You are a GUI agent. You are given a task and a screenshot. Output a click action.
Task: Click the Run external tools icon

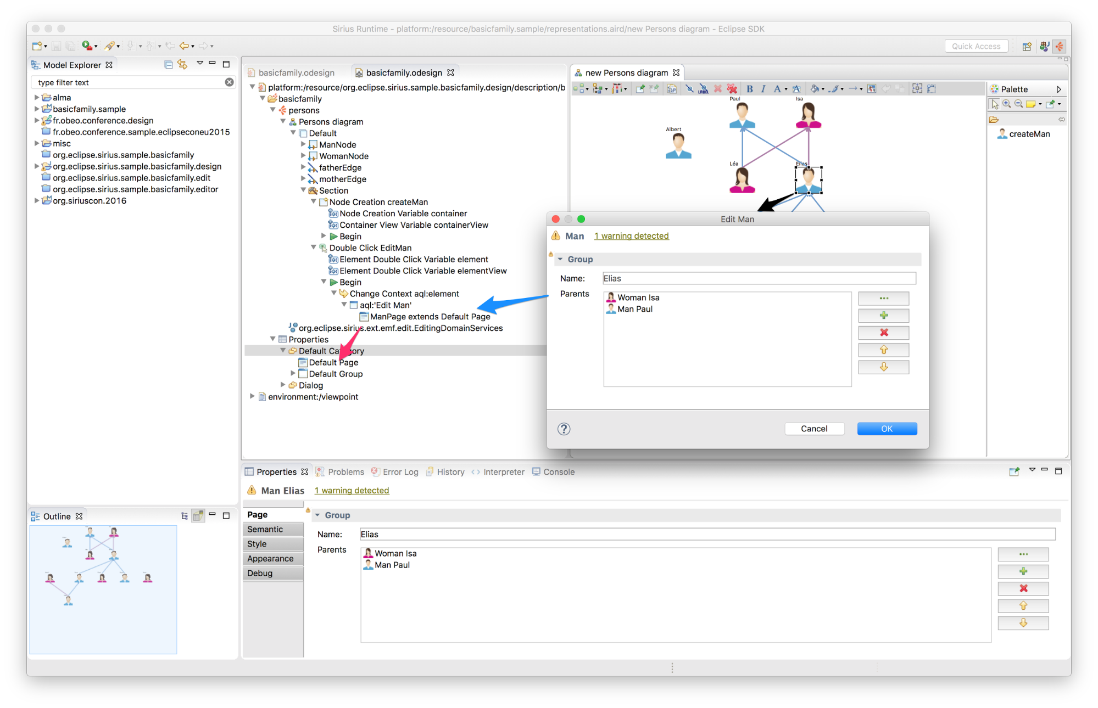(87, 46)
